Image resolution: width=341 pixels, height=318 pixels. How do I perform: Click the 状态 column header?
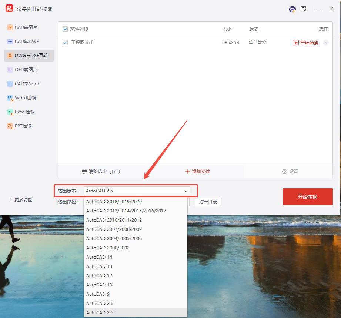point(254,29)
